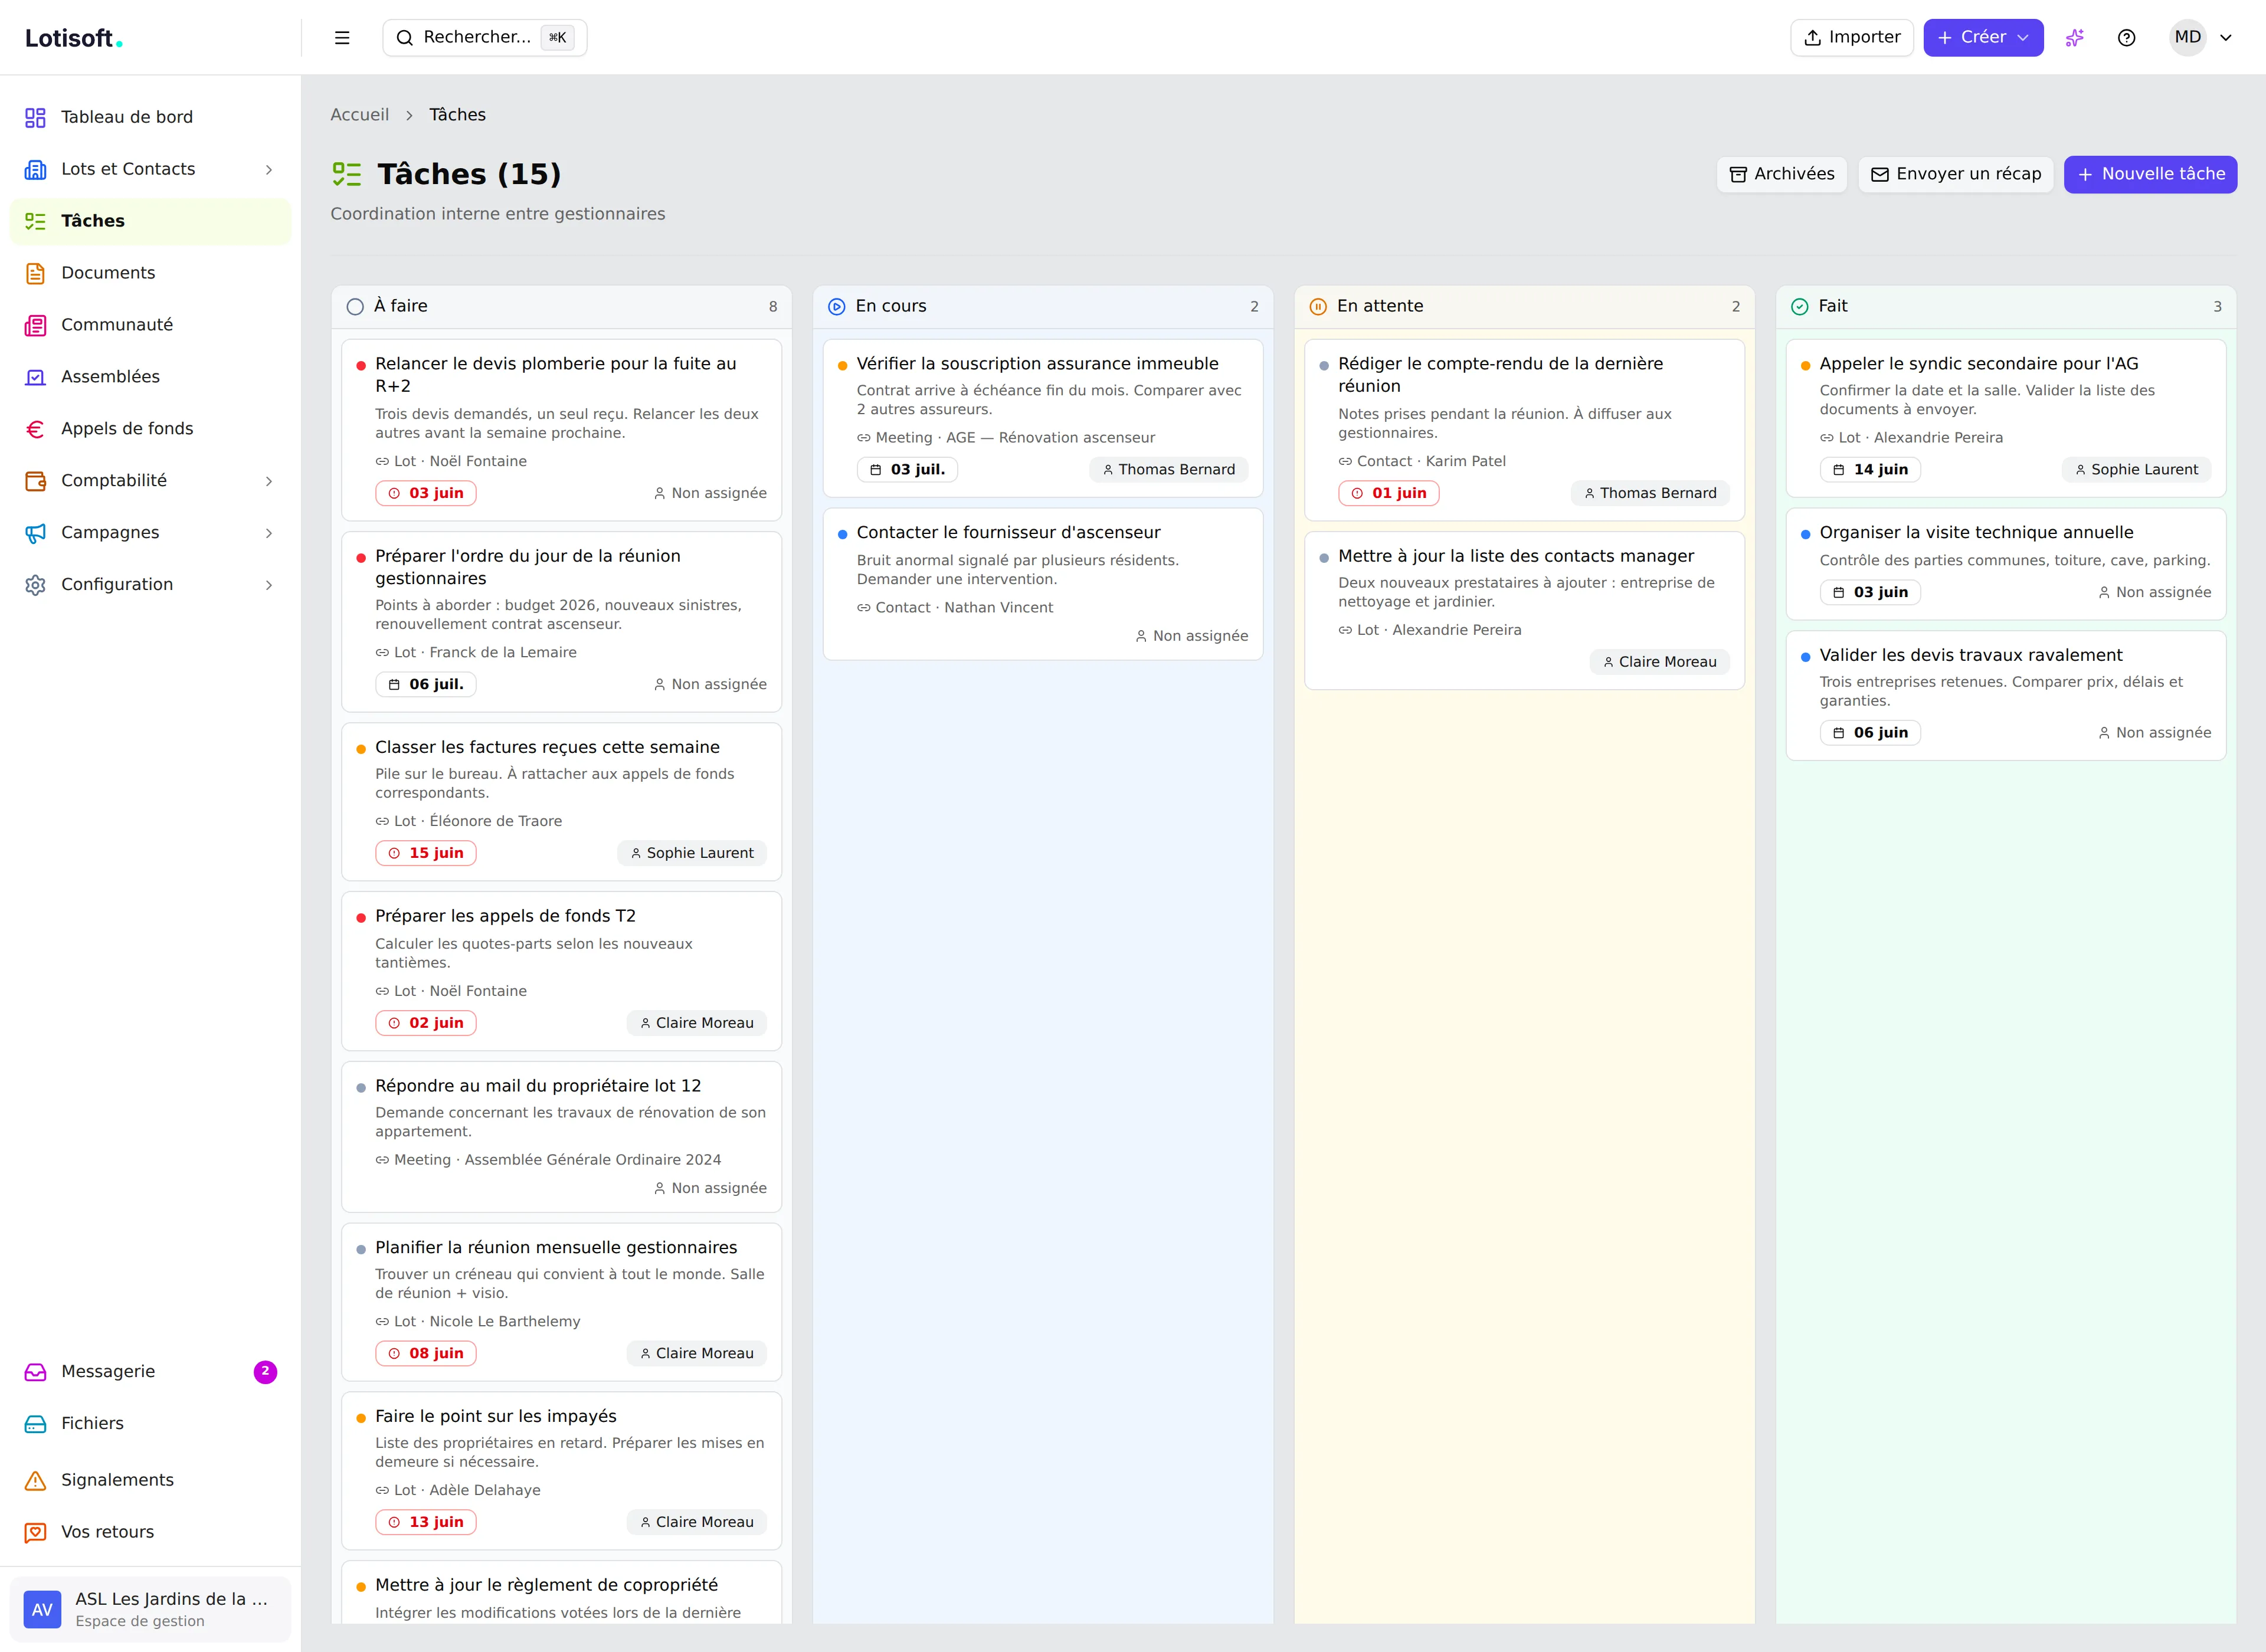Viewport: 2266px width, 1652px height.
Task: Open the Valider les devis travaux ravalement card
Action: [x=2006, y=696]
